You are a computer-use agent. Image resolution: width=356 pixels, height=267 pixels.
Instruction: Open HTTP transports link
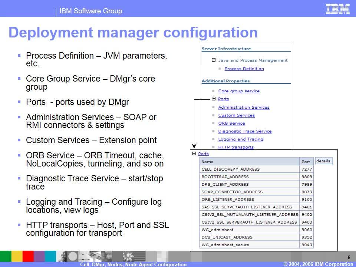click(x=236, y=147)
